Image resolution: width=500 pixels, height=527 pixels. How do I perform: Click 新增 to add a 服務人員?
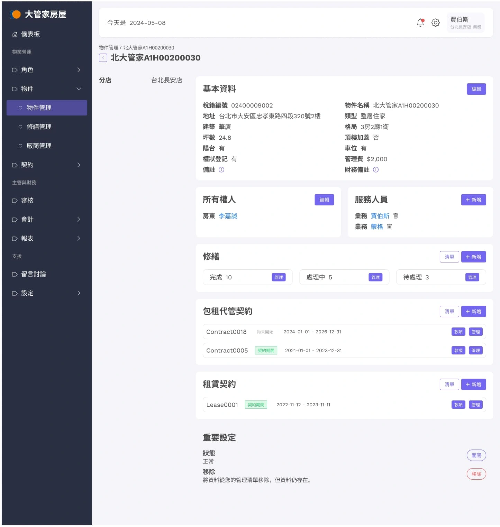pos(473,200)
